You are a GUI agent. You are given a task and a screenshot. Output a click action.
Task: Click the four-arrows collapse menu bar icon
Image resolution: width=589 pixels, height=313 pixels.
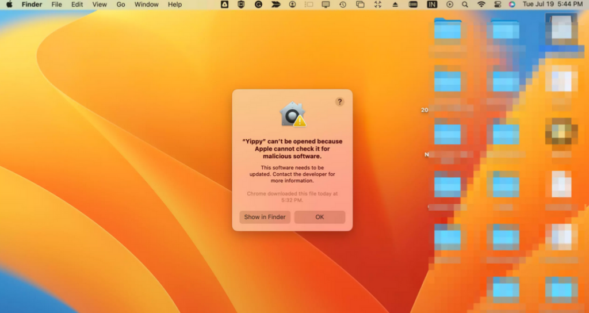[378, 5]
